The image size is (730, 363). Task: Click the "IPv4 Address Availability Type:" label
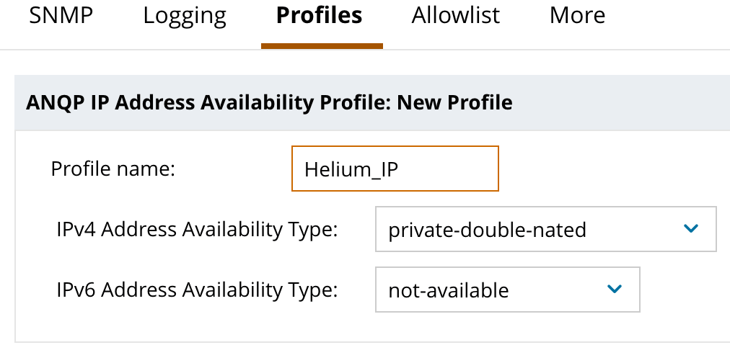[x=197, y=230]
